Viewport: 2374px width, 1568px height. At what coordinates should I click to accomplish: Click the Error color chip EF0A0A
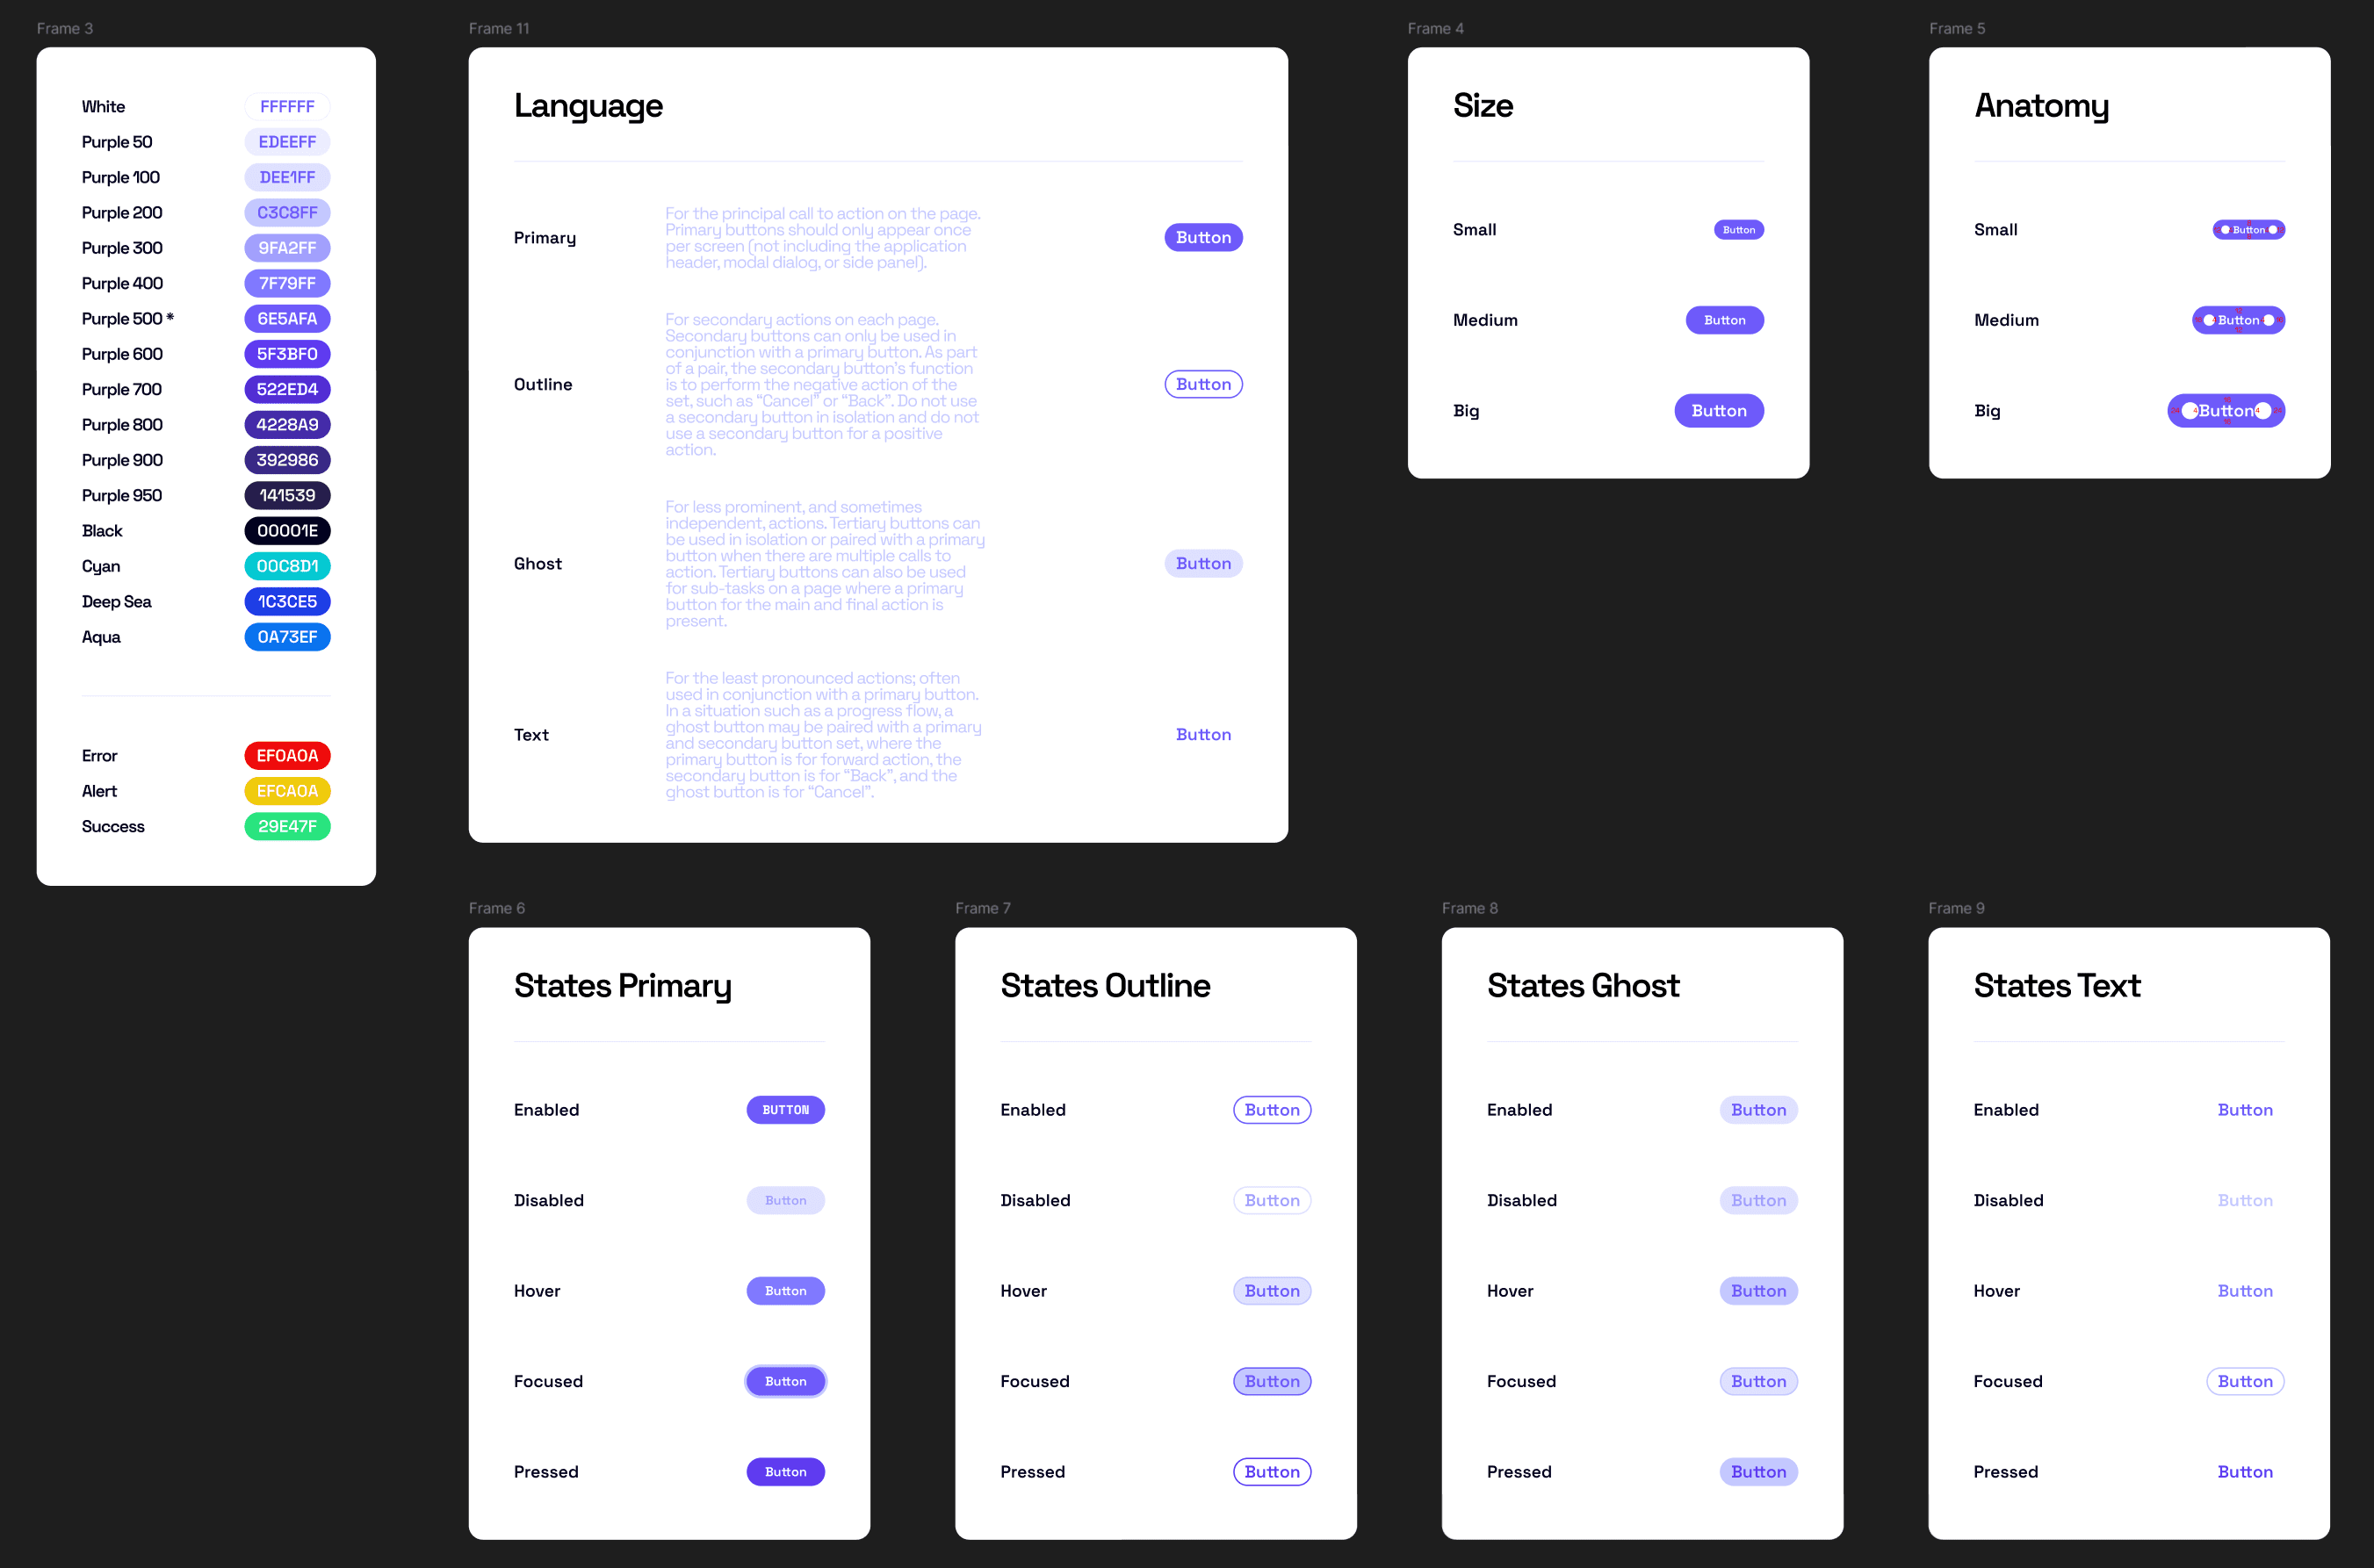[287, 755]
